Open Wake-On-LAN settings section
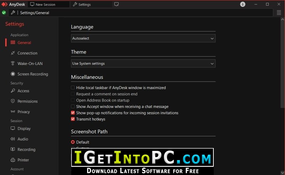 pos(30,64)
